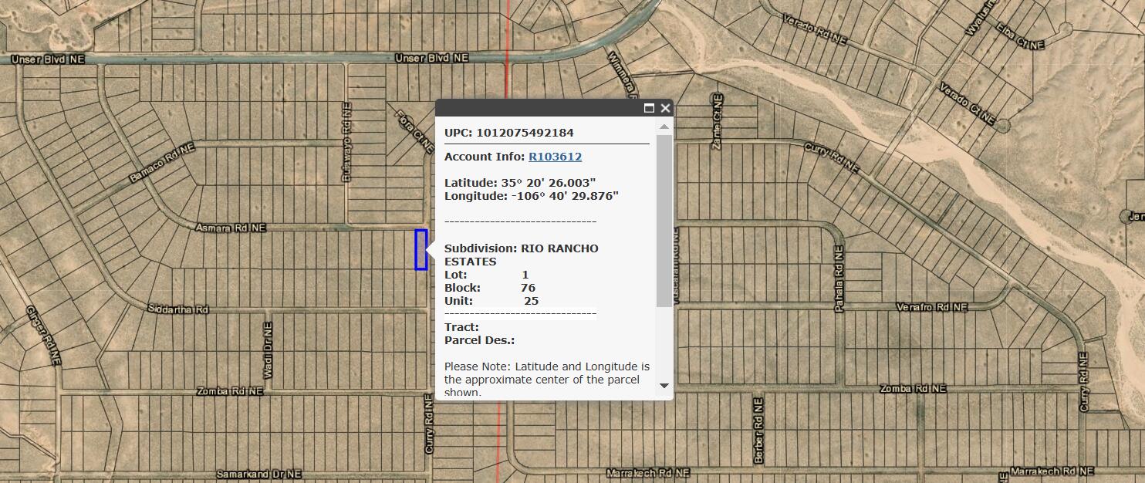Click the Verado Ct NE street label
This screenshot has height=483, width=1145.
tap(964, 106)
